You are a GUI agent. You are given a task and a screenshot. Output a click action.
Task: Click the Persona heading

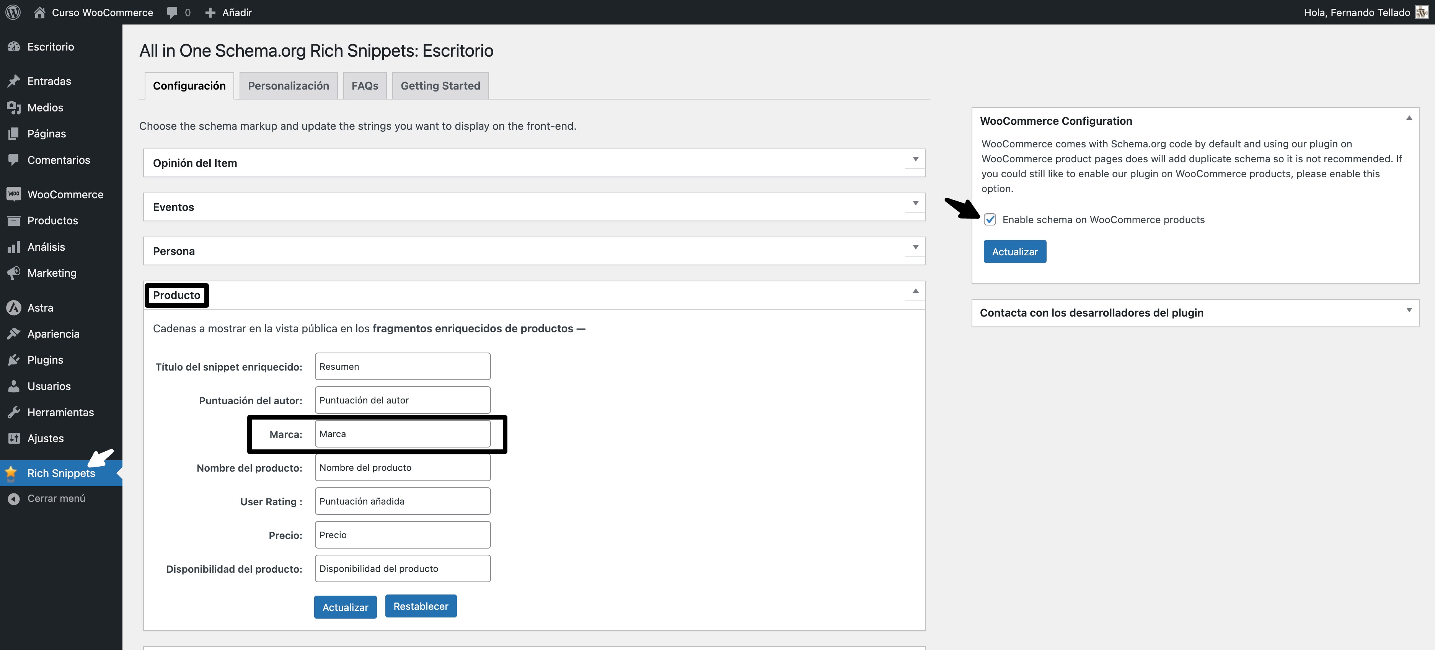point(174,252)
